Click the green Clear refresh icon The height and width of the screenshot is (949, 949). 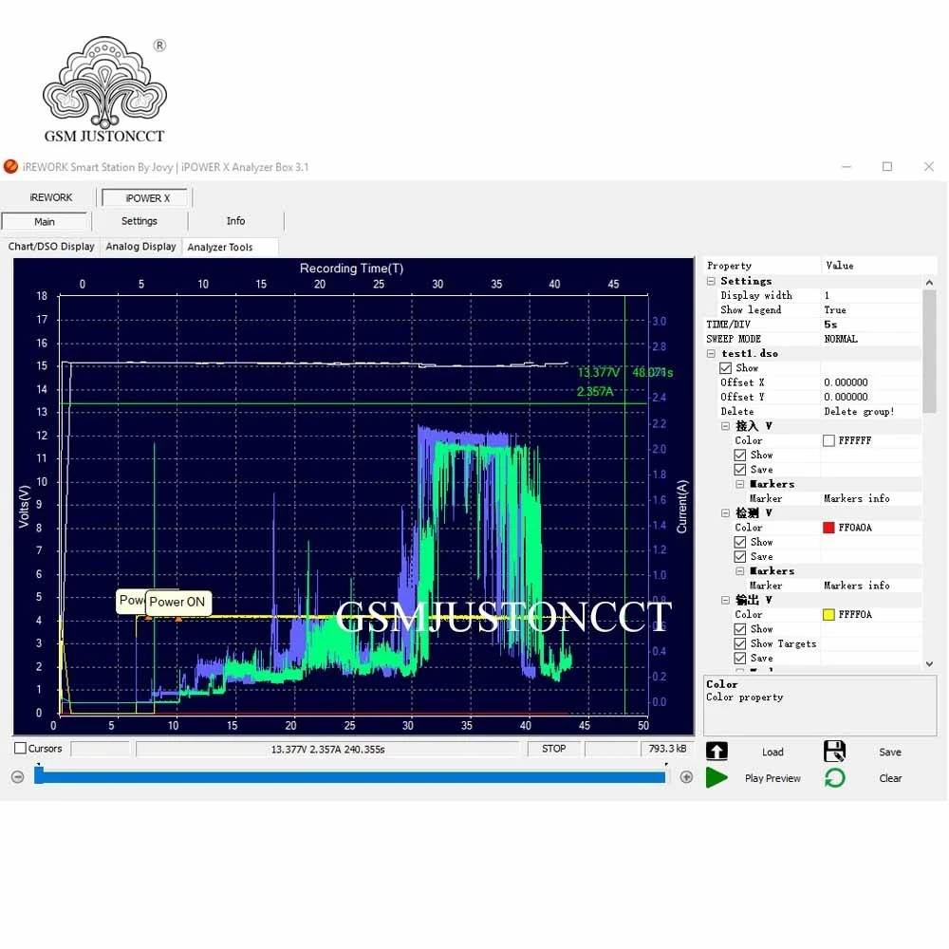834,778
